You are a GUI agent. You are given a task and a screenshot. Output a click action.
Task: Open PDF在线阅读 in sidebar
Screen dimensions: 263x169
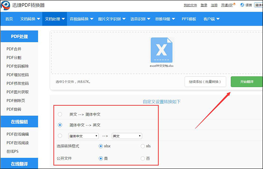pos(18,143)
